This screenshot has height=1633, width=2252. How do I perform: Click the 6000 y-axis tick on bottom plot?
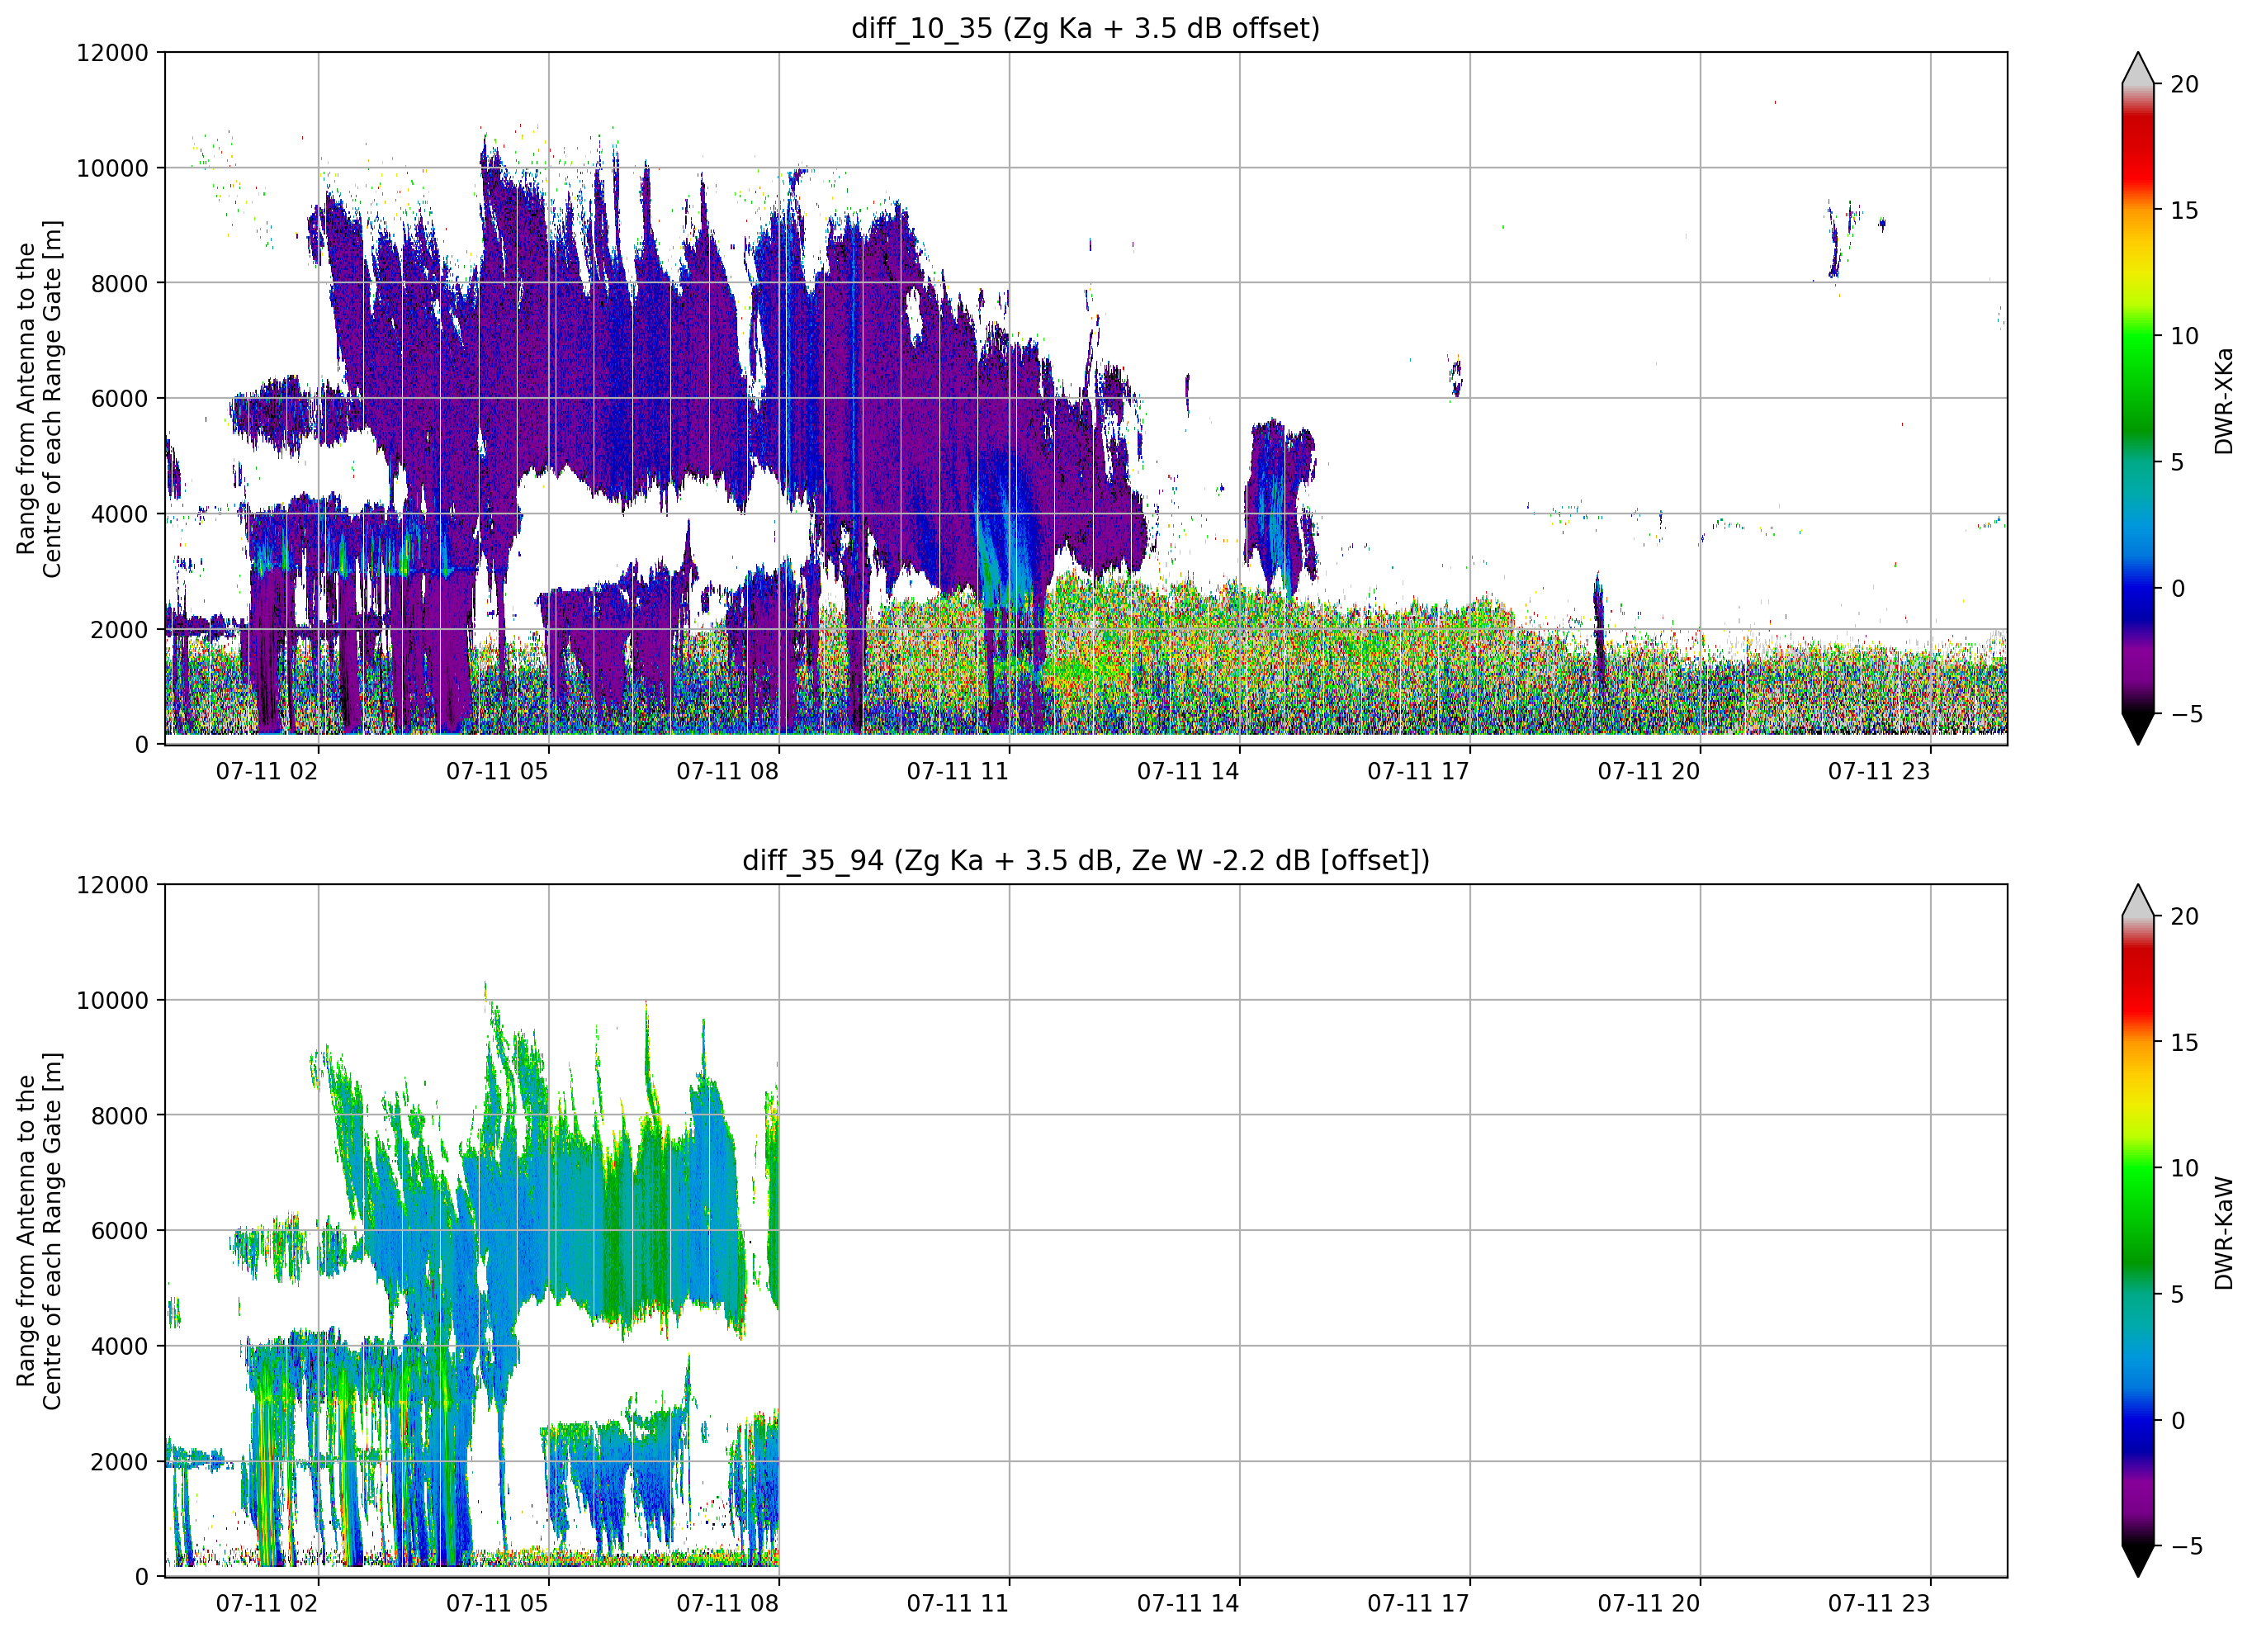[x=119, y=1231]
